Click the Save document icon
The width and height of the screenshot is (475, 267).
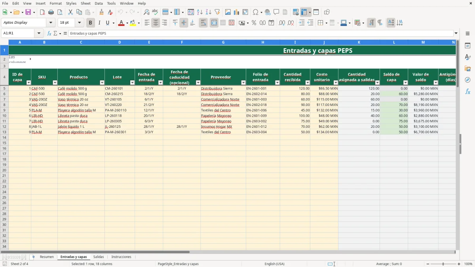click(28, 12)
